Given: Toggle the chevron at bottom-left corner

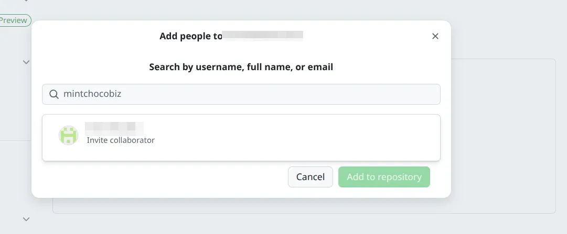Looking at the screenshot, I should pos(26,219).
